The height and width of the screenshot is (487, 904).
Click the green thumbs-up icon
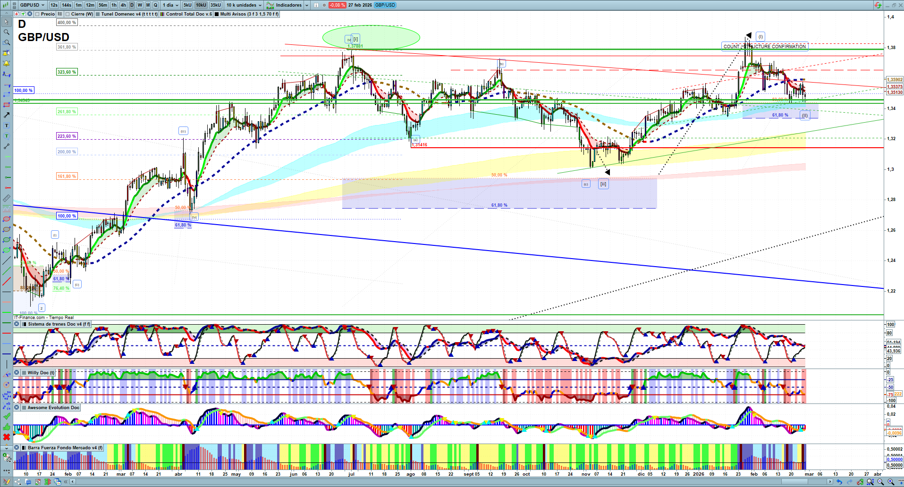click(x=7, y=427)
